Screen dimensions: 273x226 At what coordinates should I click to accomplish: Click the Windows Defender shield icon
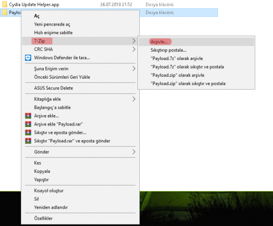pyautogui.click(x=28, y=58)
